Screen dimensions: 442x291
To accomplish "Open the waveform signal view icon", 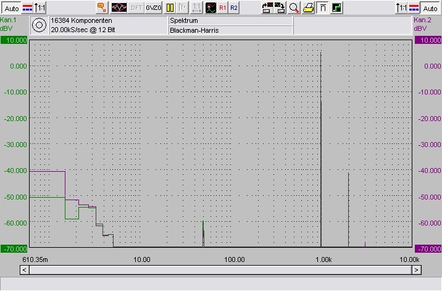I will tap(119, 8).
